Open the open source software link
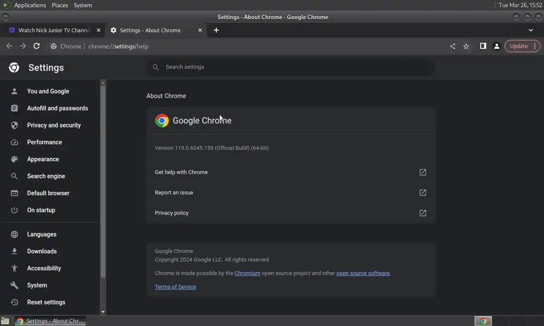The width and height of the screenshot is (544, 326). click(x=363, y=273)
